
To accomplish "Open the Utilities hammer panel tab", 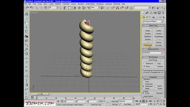I will point(163,13).
